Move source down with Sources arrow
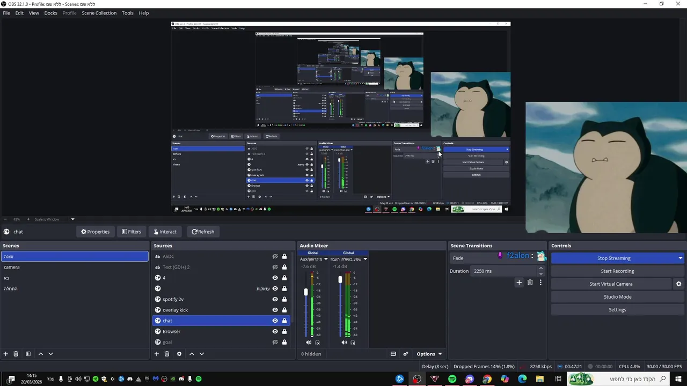Screen dimensions: 687x386 pos(202,354)
